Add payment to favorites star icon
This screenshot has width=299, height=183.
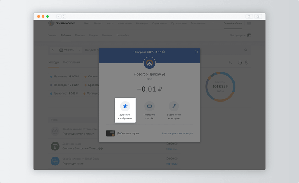point(125,106)
